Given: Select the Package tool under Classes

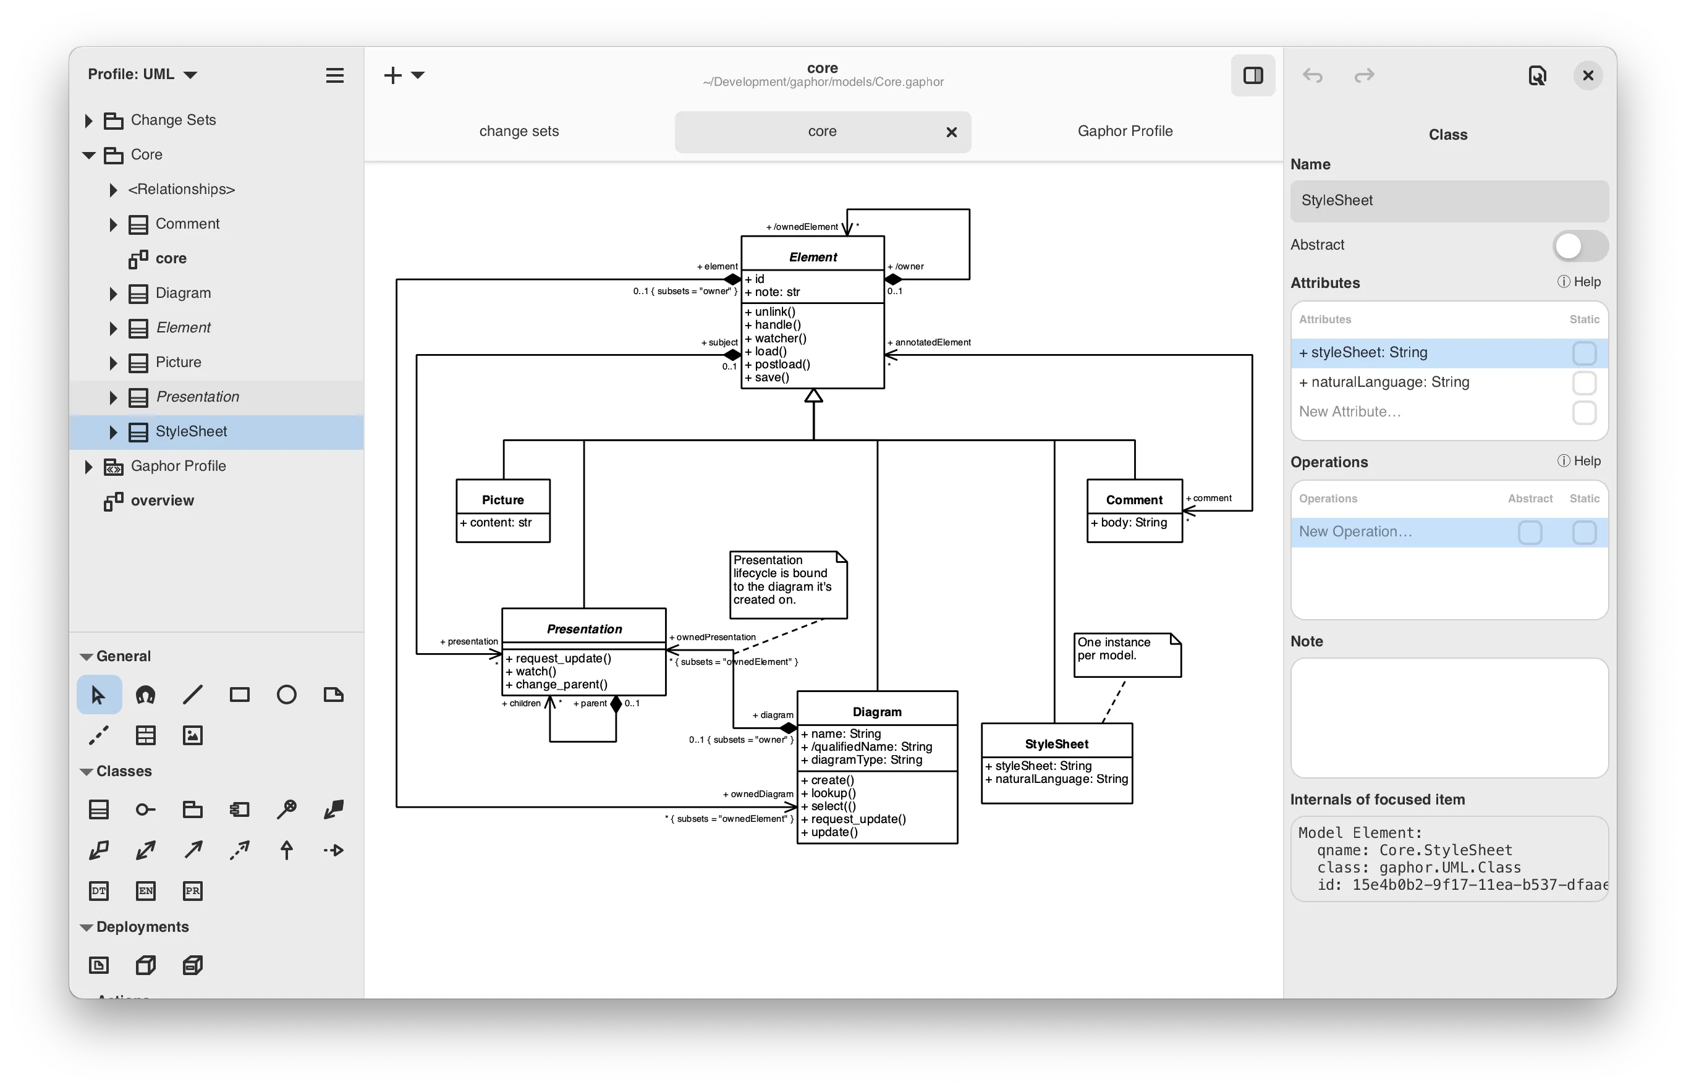Looking at the screenshot, I should click(193, 809).
